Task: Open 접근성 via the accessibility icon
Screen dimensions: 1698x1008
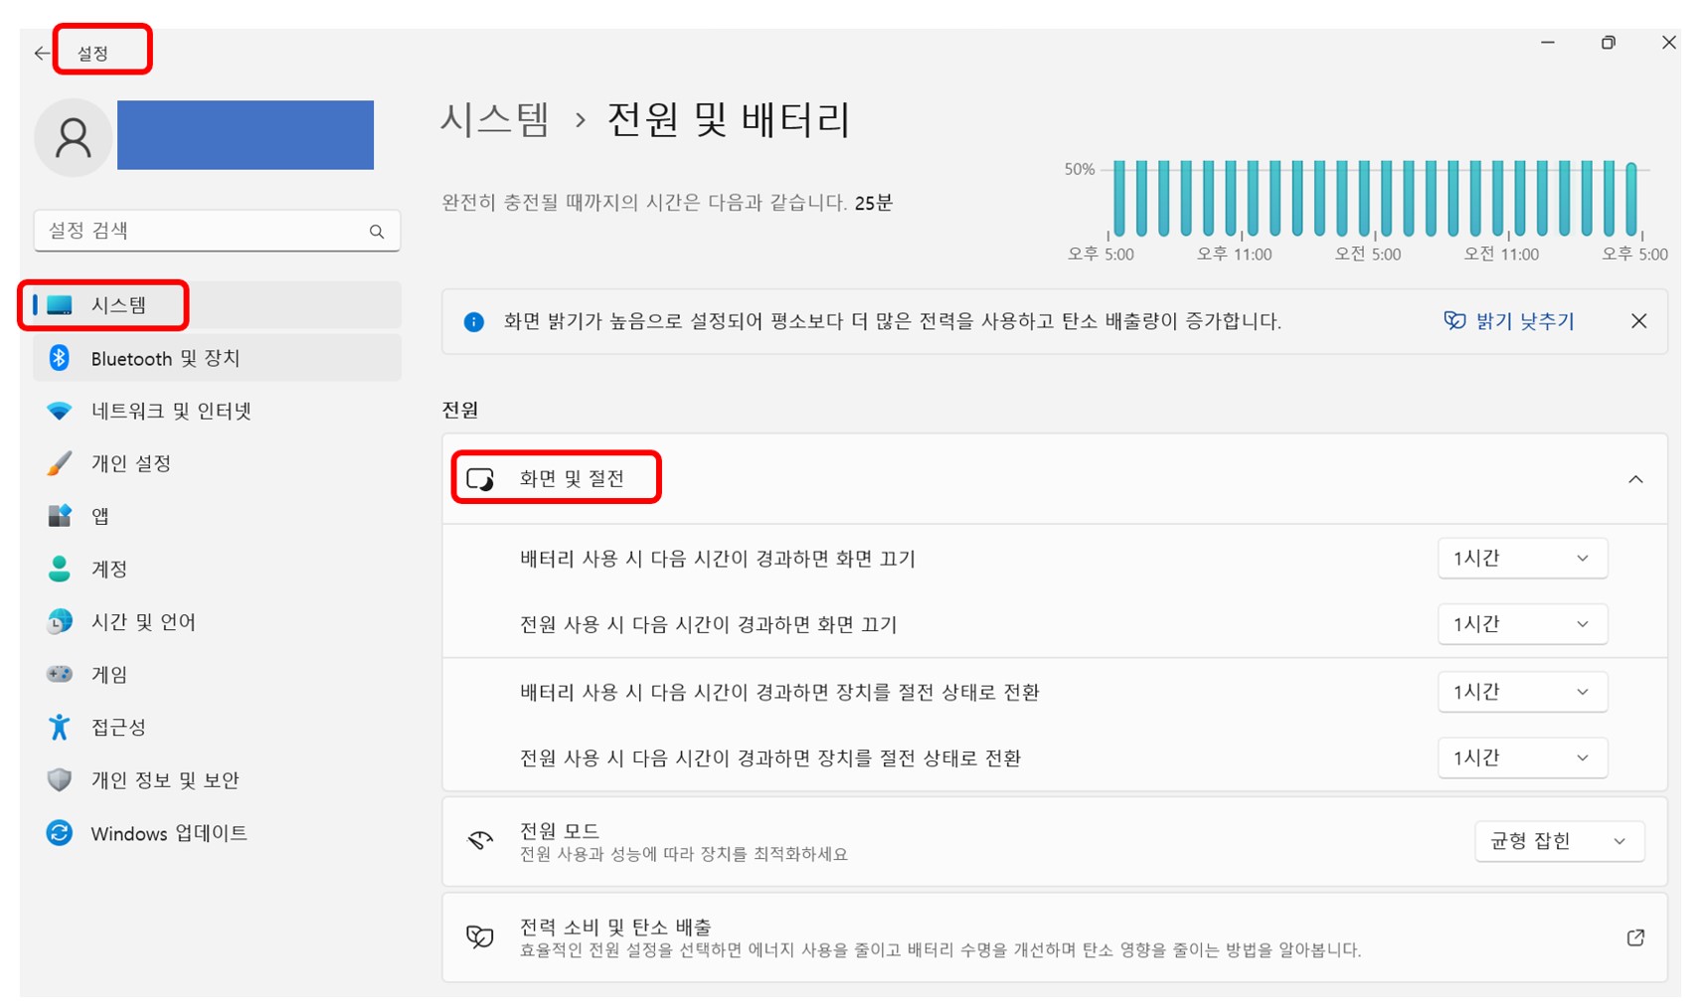Action: pos(60,727)
